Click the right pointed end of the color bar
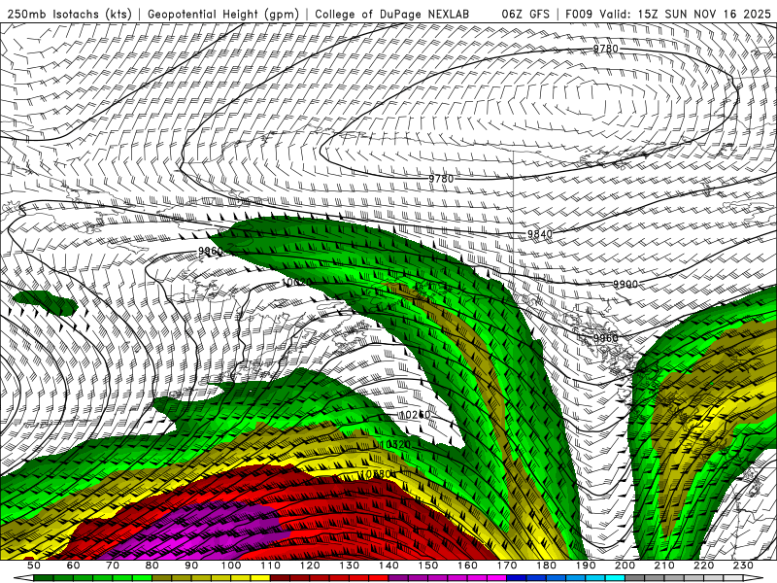Viewport: 777px width, 583px height. 754,578
